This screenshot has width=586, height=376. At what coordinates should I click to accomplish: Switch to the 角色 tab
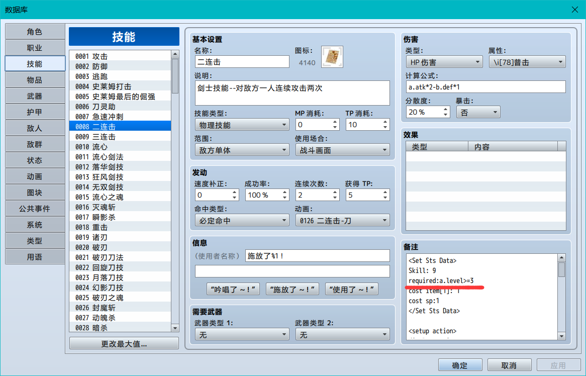click(x=35, y=32)
